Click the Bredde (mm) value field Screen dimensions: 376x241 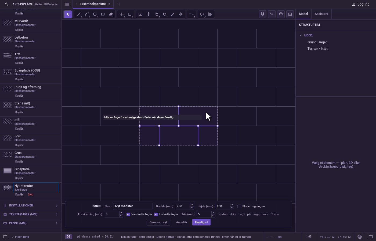183,206
